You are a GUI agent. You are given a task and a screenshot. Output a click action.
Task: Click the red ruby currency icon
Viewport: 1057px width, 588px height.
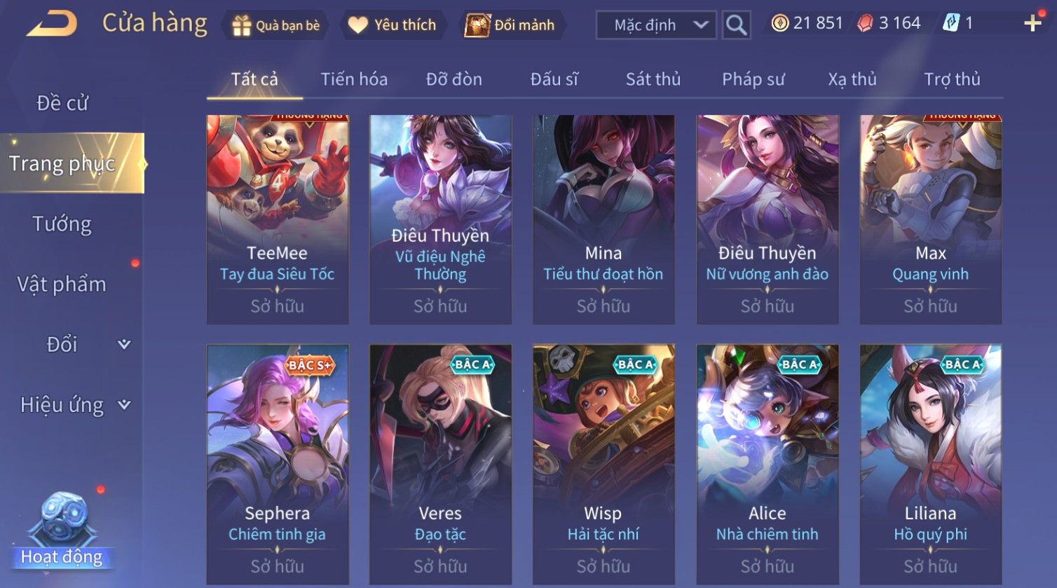point(866,24)
